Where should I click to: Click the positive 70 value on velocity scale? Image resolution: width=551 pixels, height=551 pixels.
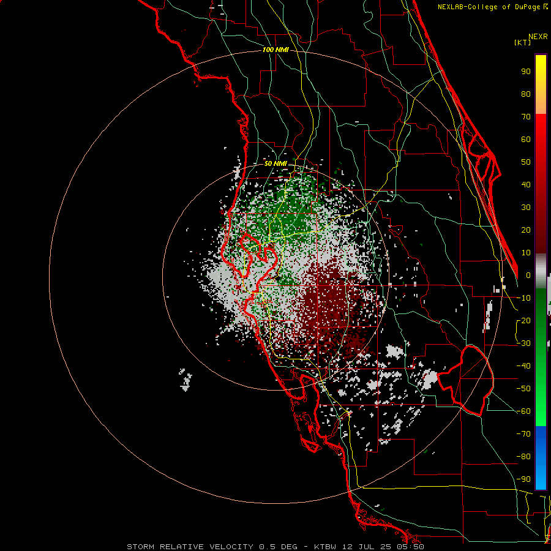[x=526, y=117]
